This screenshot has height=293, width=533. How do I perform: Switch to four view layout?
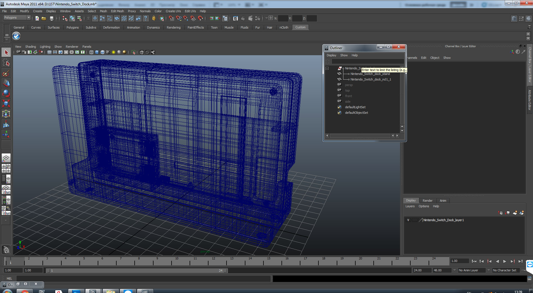6,168
